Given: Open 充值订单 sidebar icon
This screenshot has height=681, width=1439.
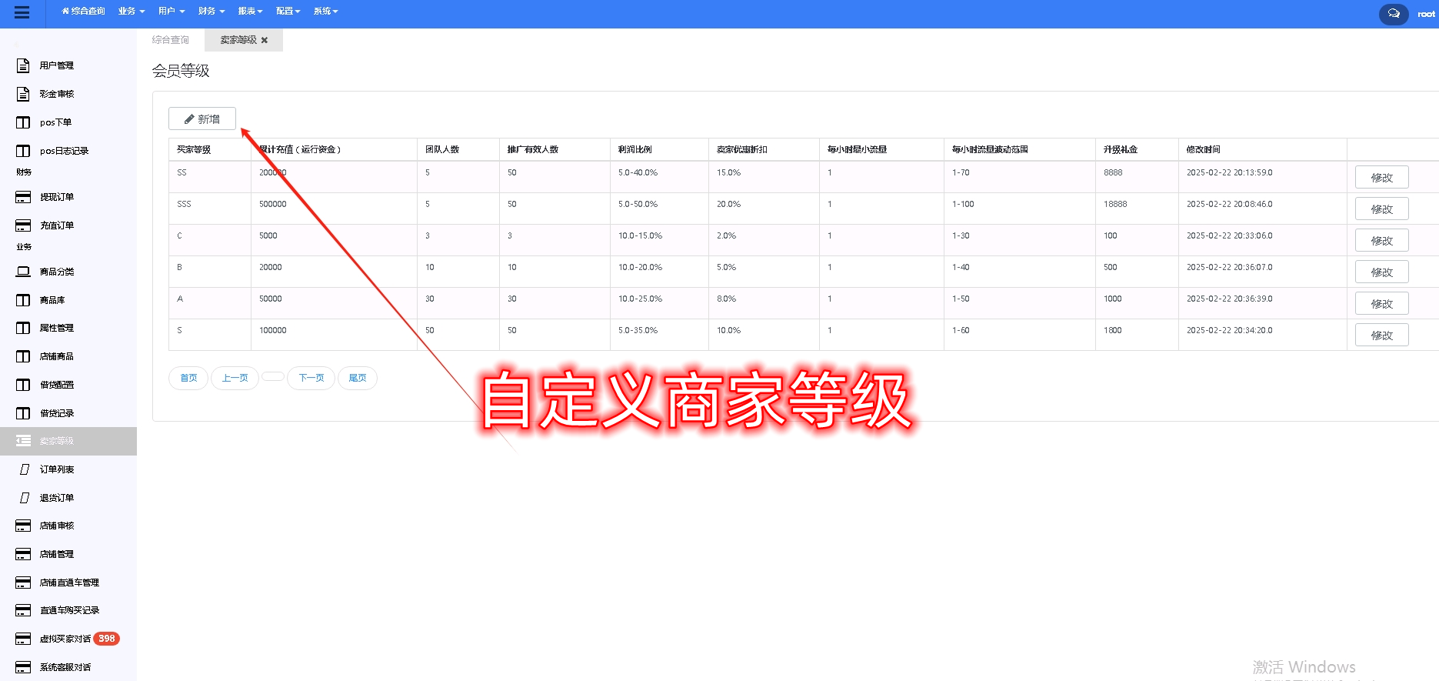Looking at the screenshot, I should click(23, 225).
